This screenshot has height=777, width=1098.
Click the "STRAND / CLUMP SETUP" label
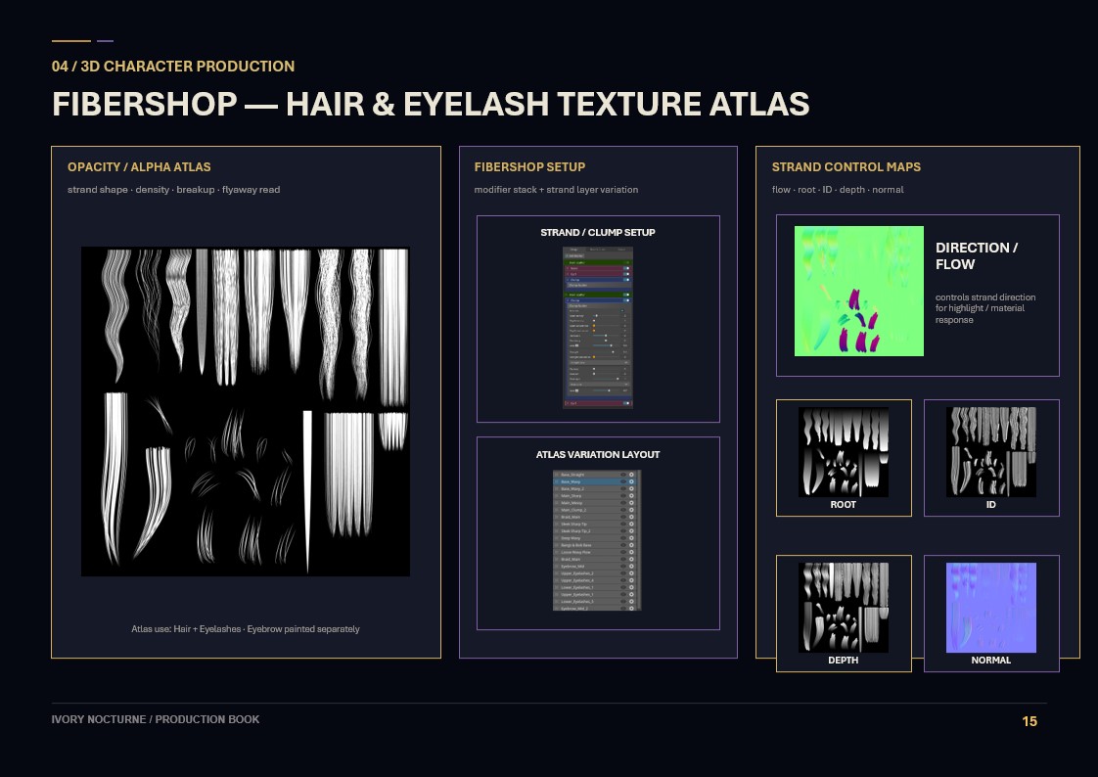pyautogui.click(x=598, y=232)
